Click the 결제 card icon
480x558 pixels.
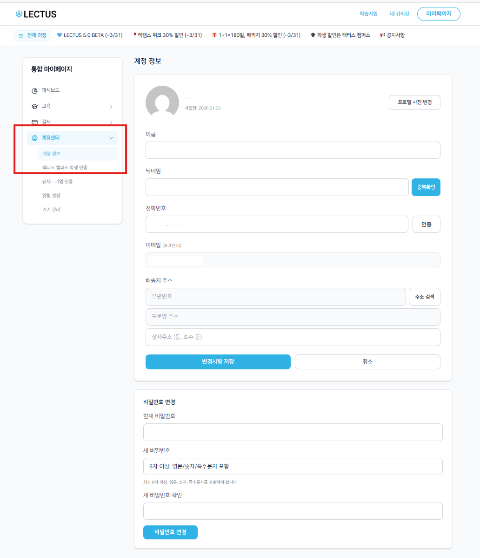[34, 122]
